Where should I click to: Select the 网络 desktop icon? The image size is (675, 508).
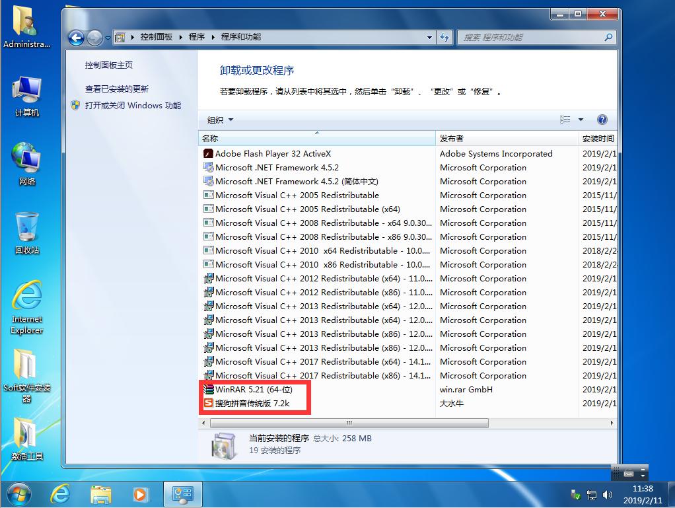pyautogui.click(x=26, y=164)
